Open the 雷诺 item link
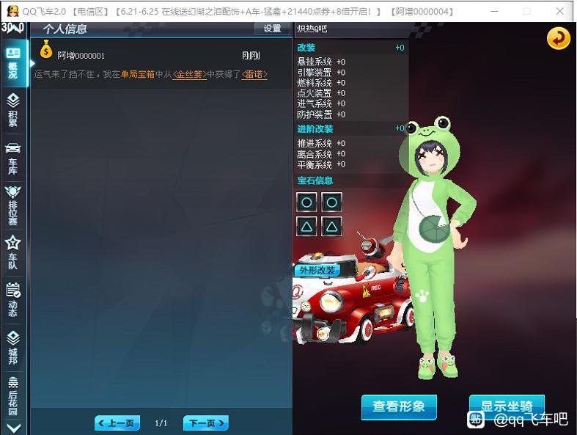Viewport: 577px width, 435px height. pyautogui.click(x=254, y=74)
